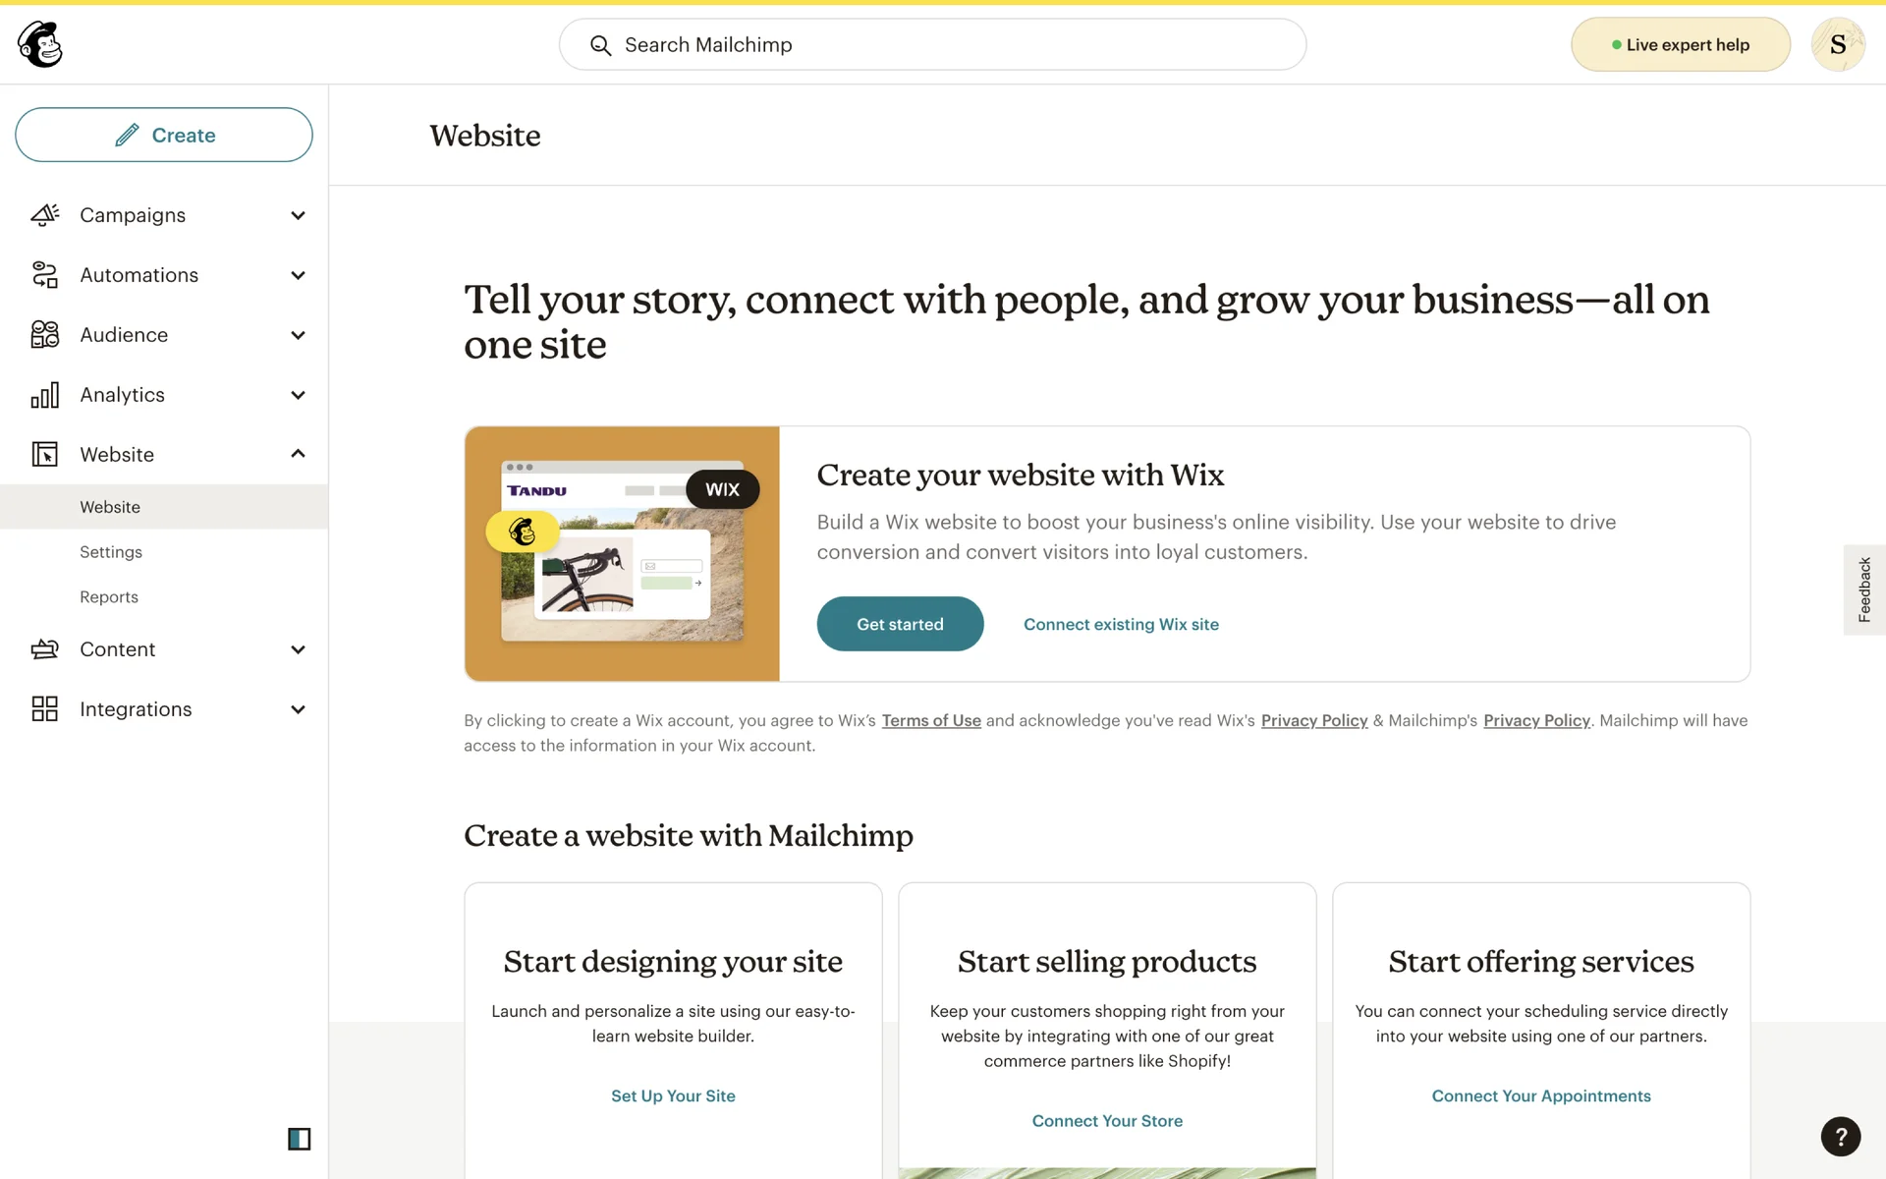Viewport: 1886px width, 1179px height.
Task: Click the Get started button
Action: 900,624
